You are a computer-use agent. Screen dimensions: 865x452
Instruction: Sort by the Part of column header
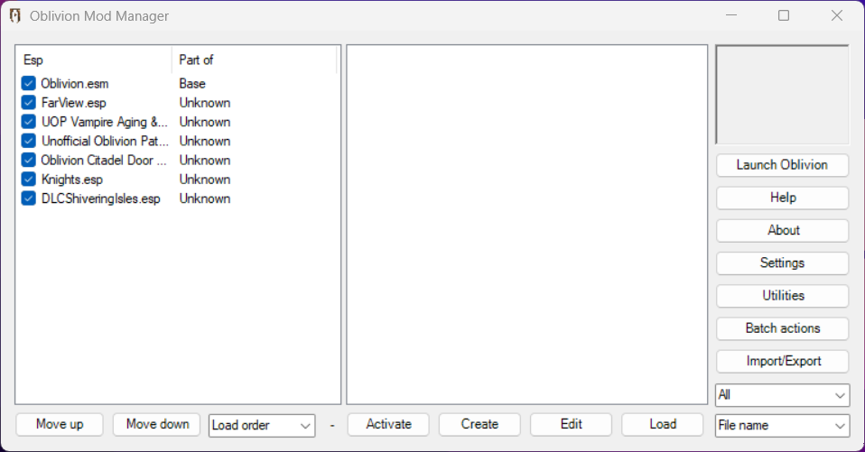[x=254, y=60]
